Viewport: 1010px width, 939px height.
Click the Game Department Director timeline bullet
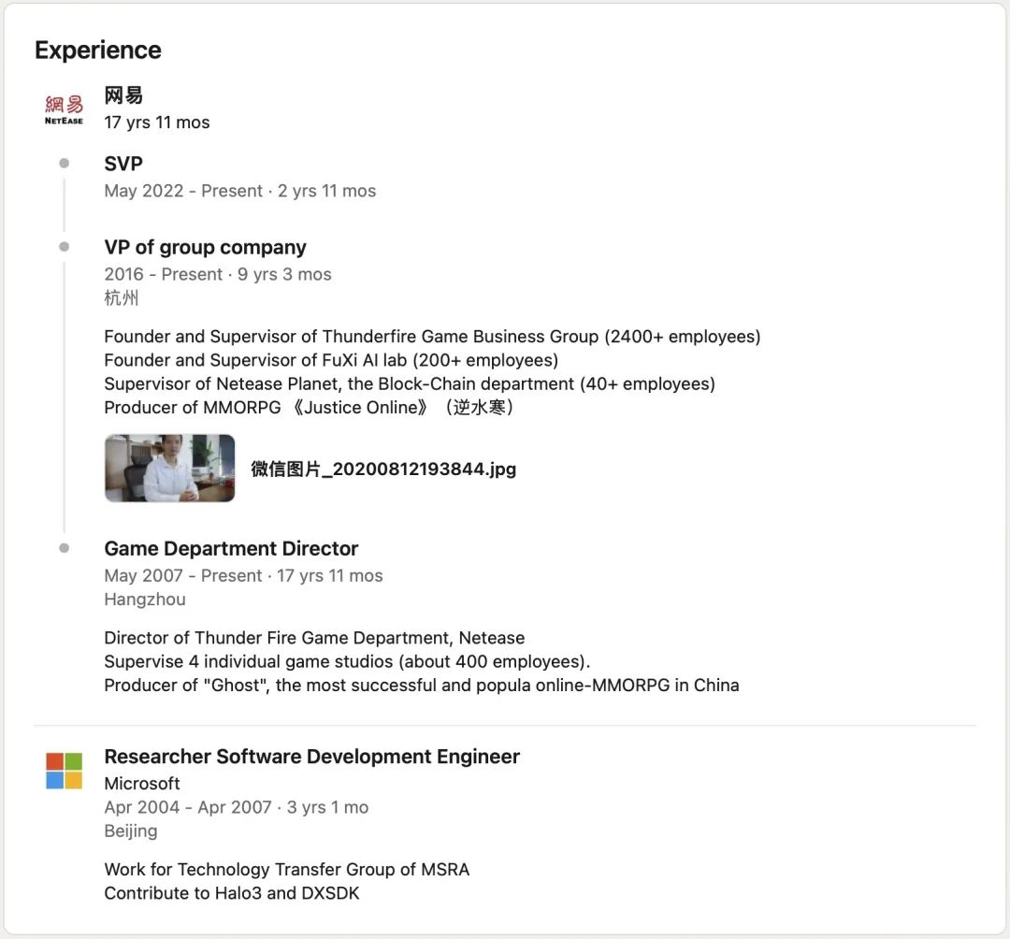[64, 548]
